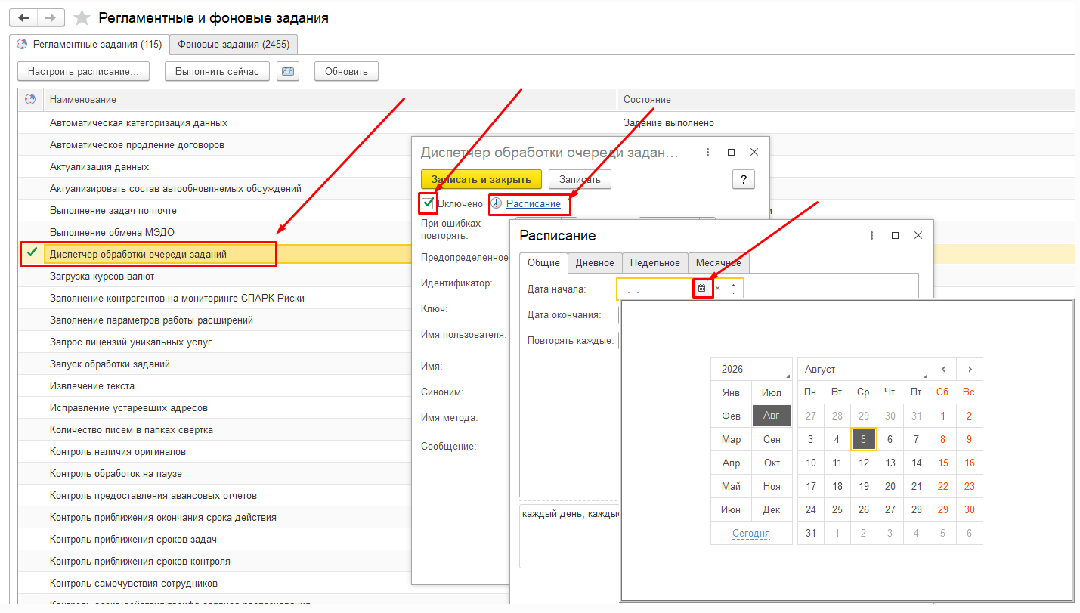Pick Май in the calendar month grid

[731, 486]
